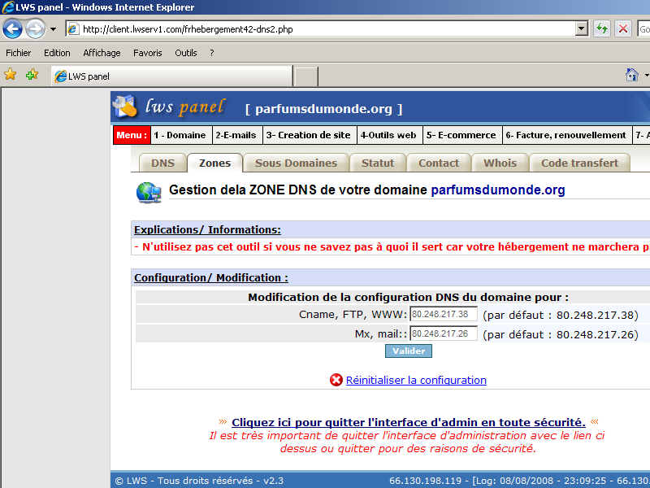The width and height of the screenshot is (650, 488).
Task: Open the recent pages dropdown arrow
Action: click(x=53, y=29)
